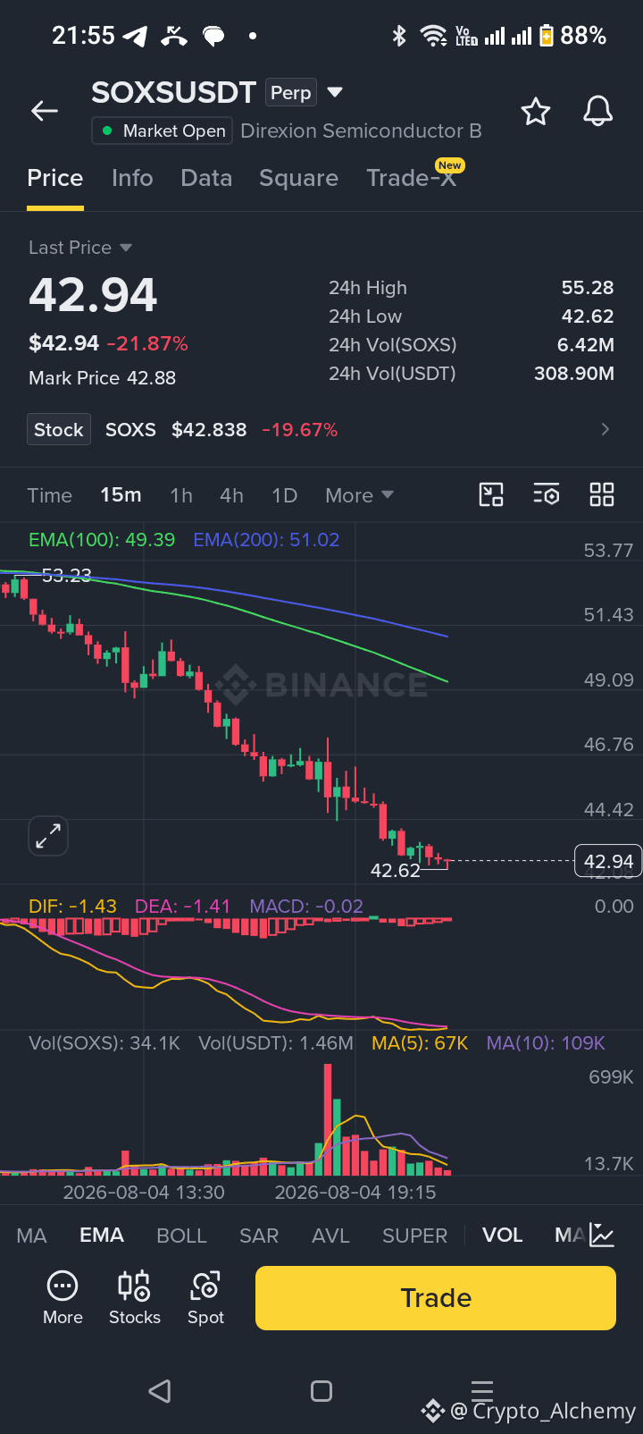
Task: Toggle the VOL sub-indicator
Action: (x=502, y=1236)
